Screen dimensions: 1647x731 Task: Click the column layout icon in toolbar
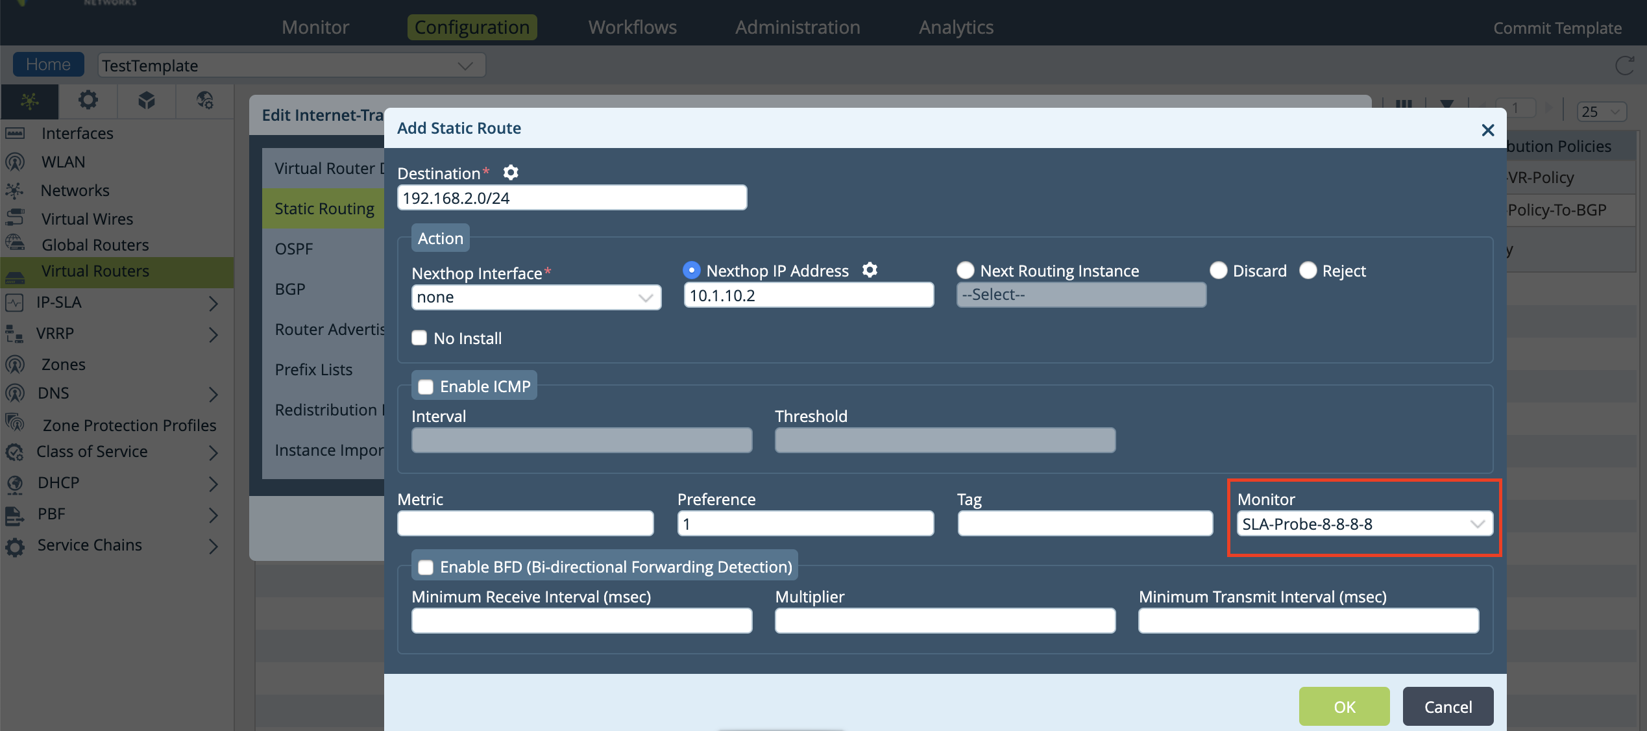[1404, 105]
